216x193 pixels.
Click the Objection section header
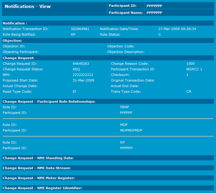pyautogui.click(x=12, y=41)
